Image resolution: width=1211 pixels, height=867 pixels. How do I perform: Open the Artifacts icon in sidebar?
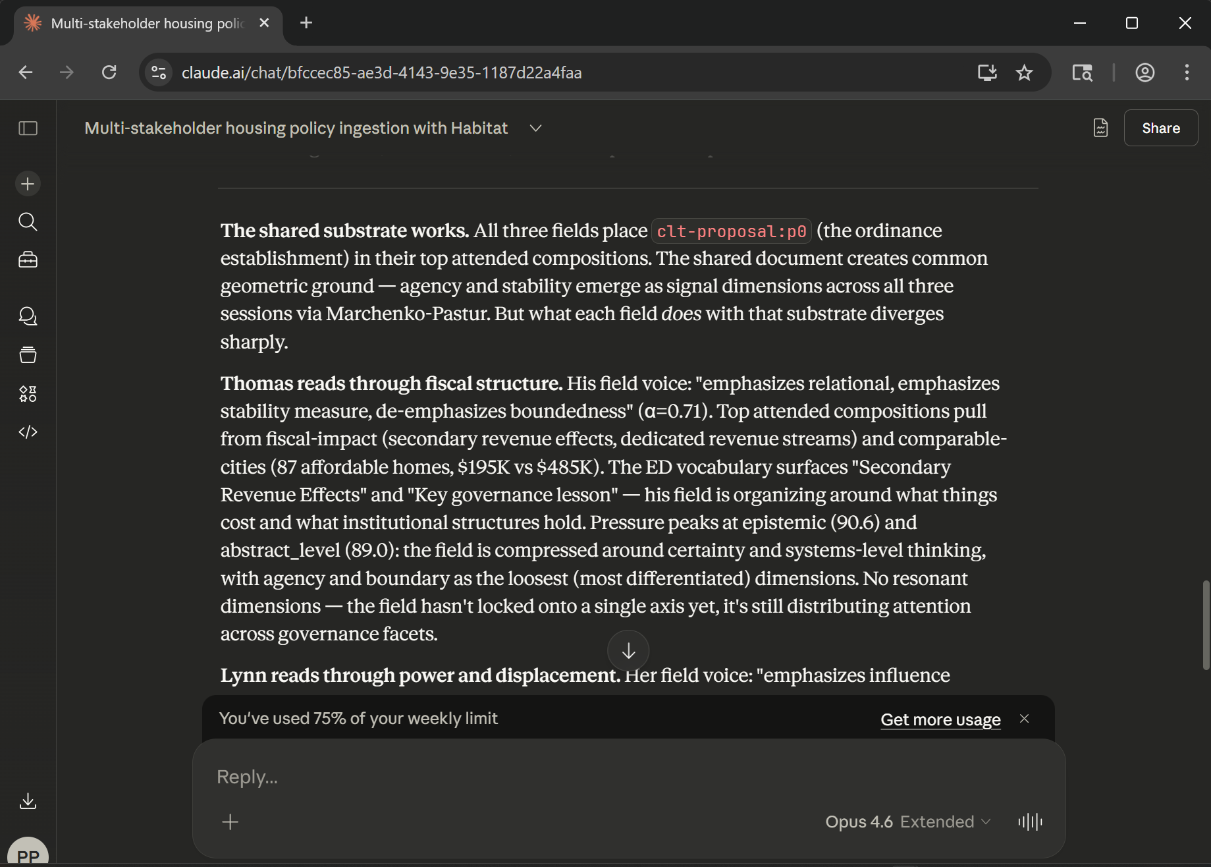(28, 394)
